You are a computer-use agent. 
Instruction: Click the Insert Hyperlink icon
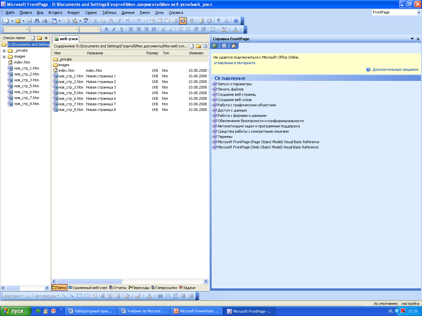192,21
